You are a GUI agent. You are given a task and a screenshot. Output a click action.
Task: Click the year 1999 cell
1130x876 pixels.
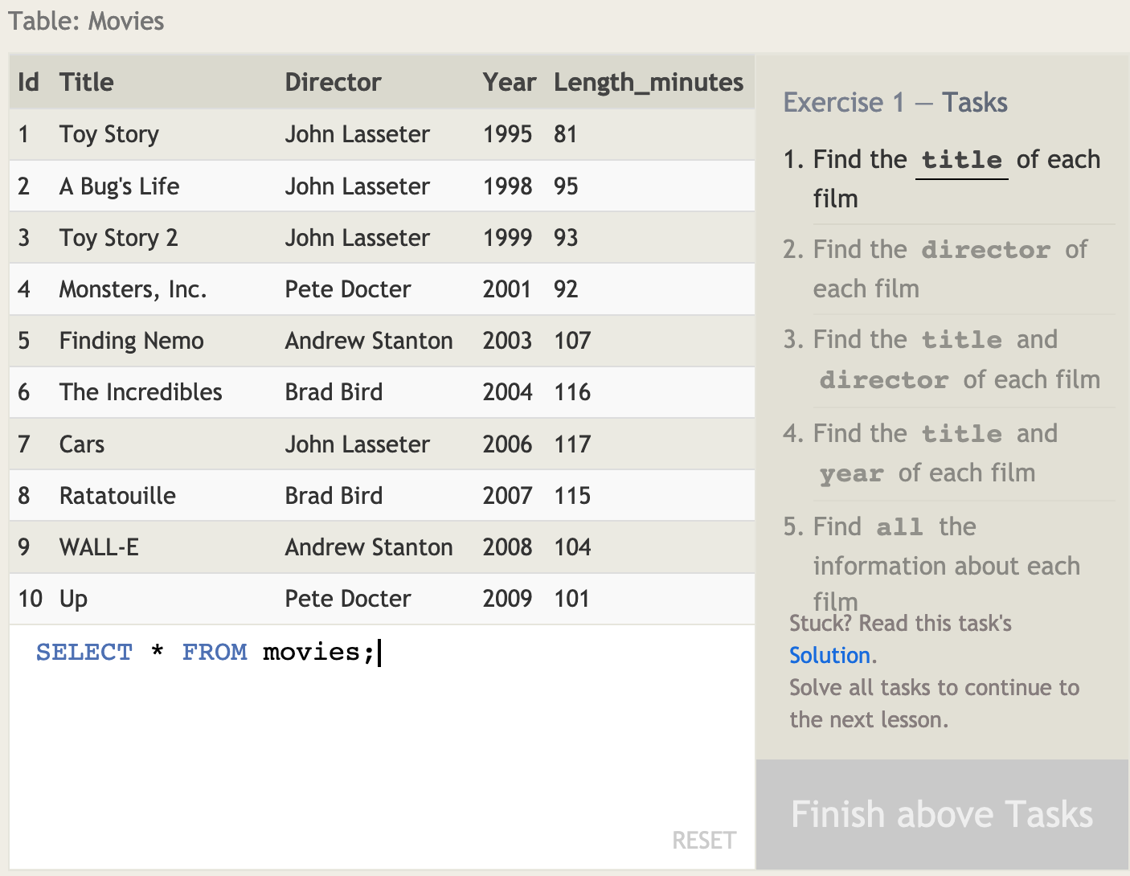click(x=507, y=238)
